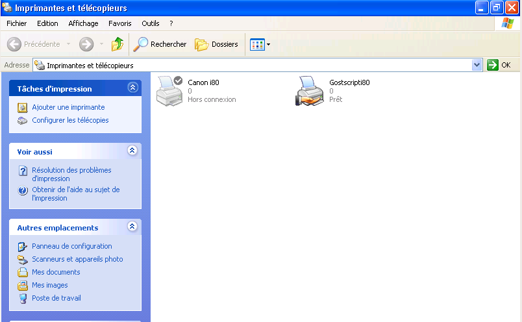The width and height of the screenshot is (522, 322).
Task: Click the green OK go arrow
Action: coord(492,65)
